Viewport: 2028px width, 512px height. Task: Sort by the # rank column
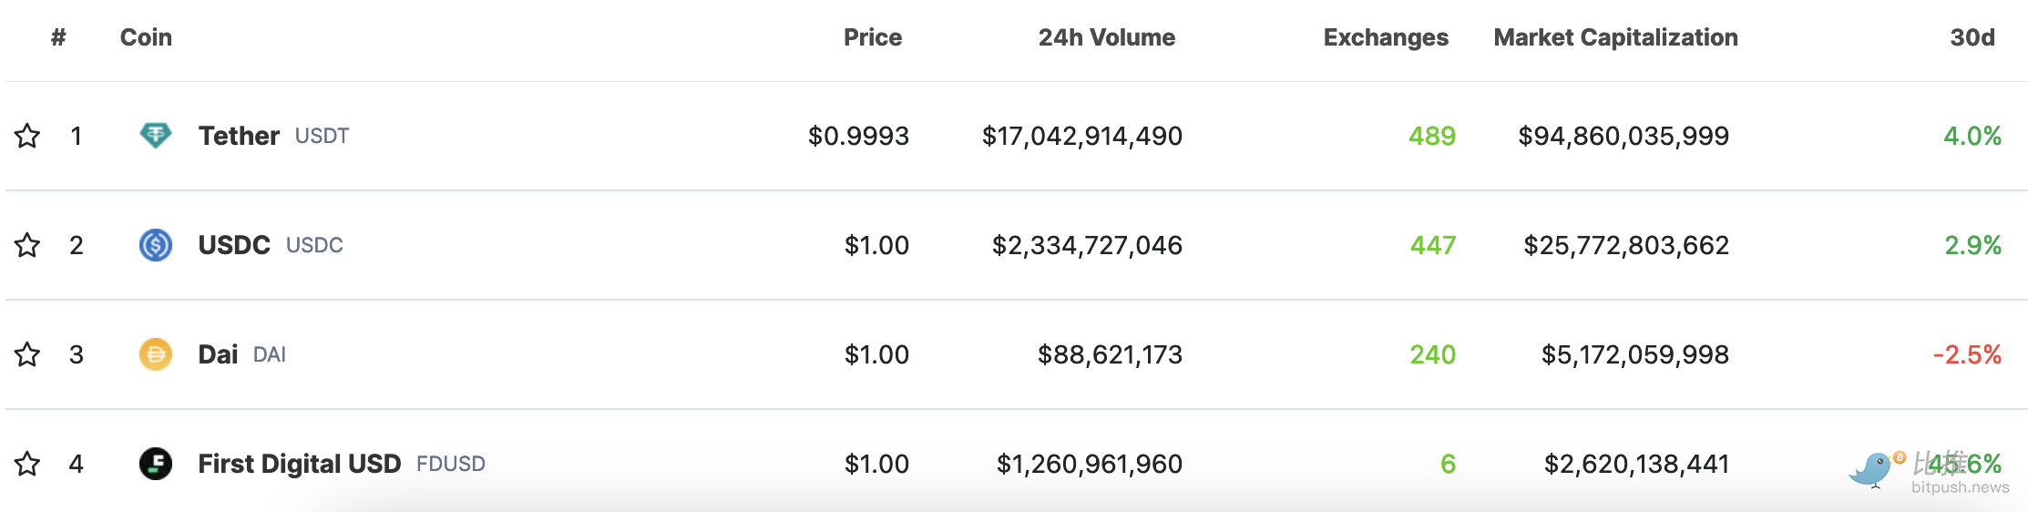pyautogui.click(x=58, y=37)
